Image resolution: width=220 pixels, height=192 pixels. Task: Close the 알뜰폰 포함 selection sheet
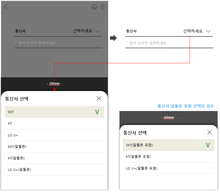209,132
